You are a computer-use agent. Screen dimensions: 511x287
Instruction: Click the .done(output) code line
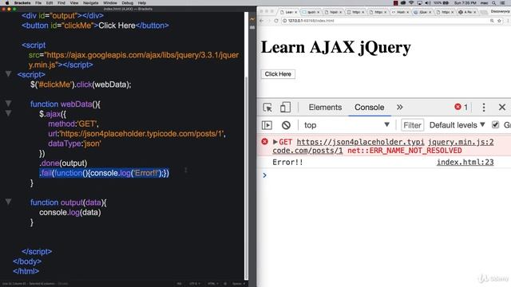pyautogui.click(x=63, y=163)
